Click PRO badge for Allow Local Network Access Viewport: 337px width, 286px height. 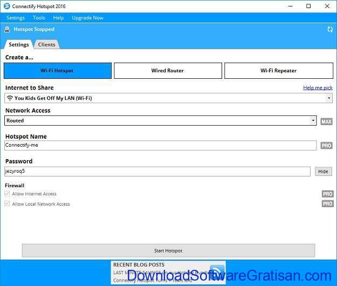point(327,203)
